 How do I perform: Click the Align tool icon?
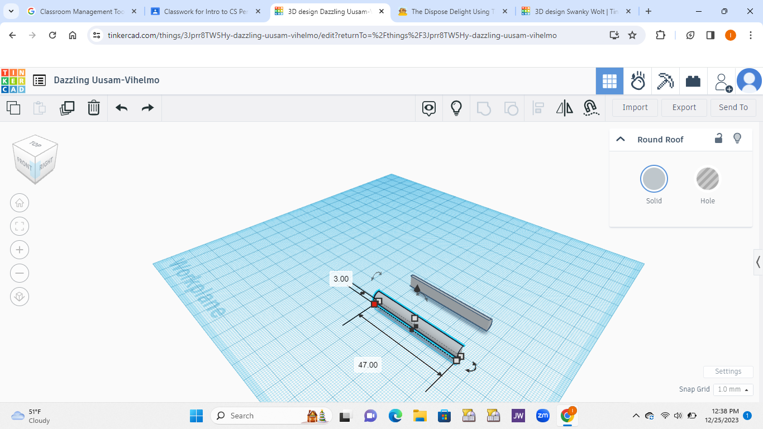coord(538,108)
